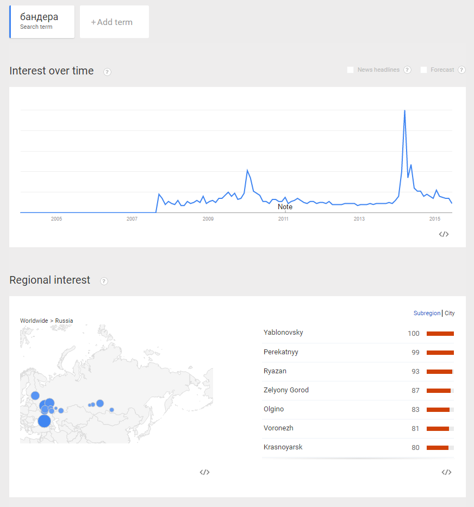Open the Voronezh entry in rankings
Viewport: 474px width, 507px height.
(x=278, y=428)
